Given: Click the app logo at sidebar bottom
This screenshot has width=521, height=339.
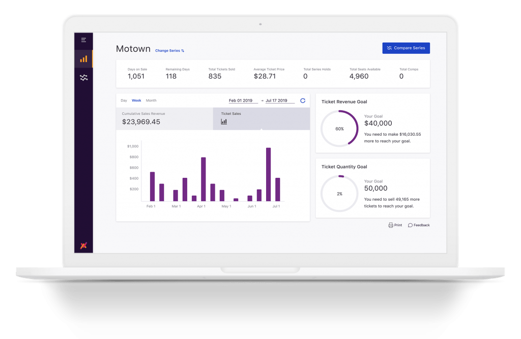Looking at the screenshot, I should tap(83, 245).
